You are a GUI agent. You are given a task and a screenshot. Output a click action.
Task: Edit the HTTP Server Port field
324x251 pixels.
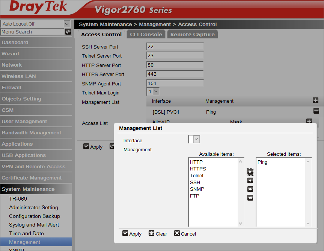click(175, 65)
